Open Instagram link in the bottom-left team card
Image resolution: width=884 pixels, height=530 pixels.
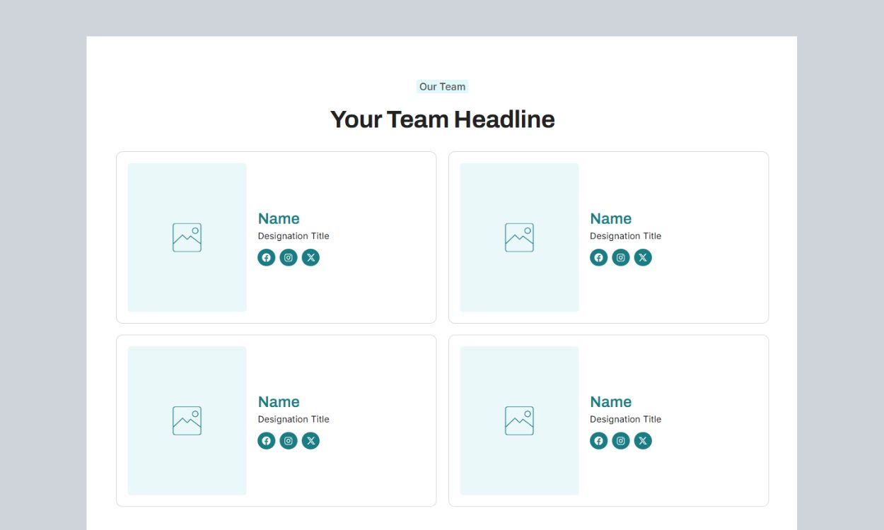tap(289, 441)
